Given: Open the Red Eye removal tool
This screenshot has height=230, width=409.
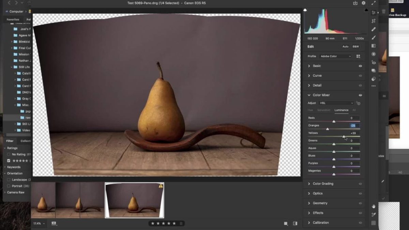Looking at the screenshot, I should (374, 62).
